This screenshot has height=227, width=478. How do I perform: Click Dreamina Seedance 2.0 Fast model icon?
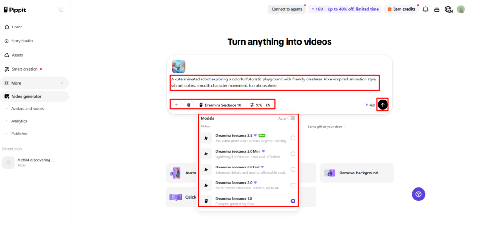click(x=206, y=170)
